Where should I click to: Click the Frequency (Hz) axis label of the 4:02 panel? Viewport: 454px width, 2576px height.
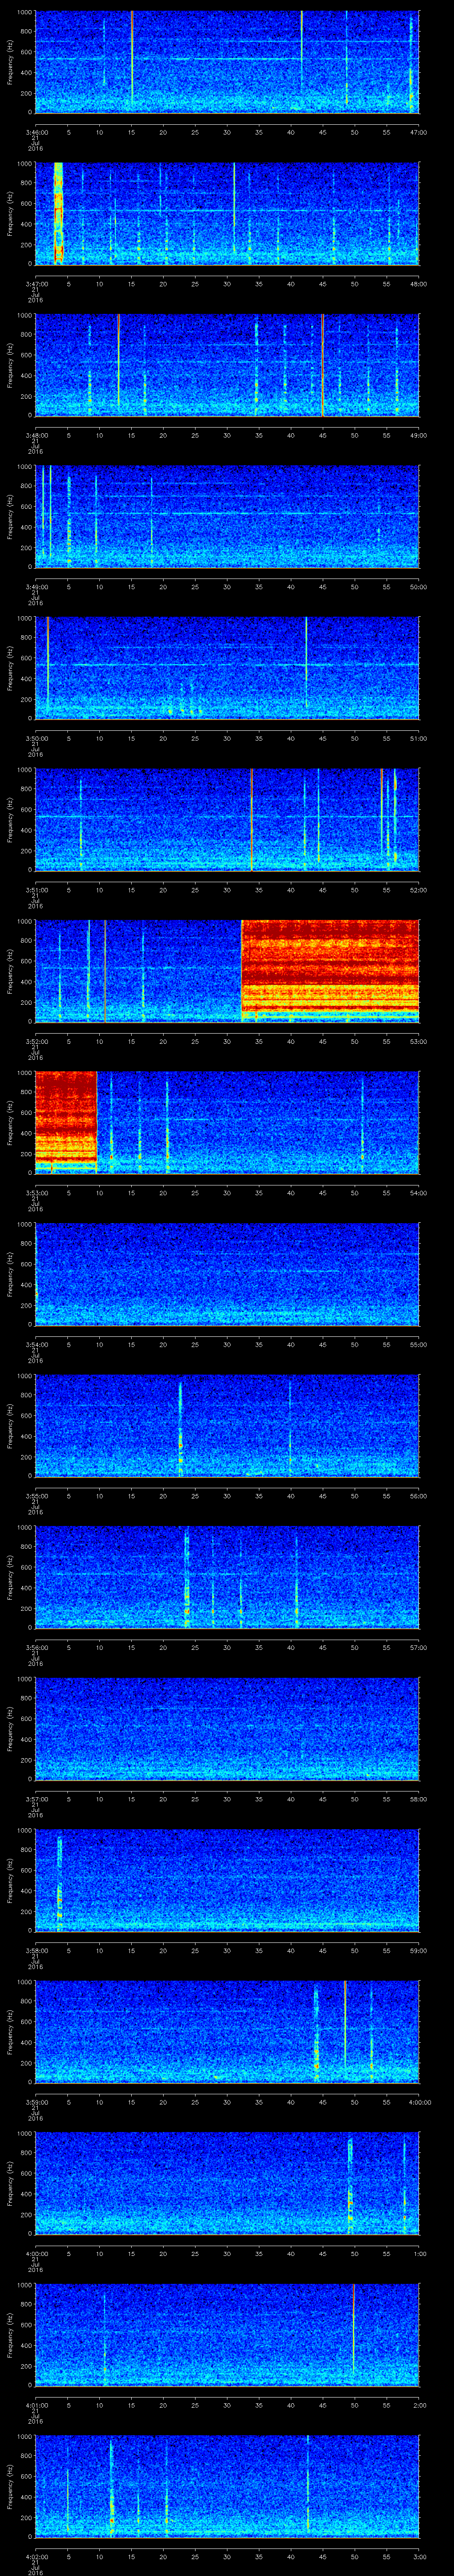click(x=10, y=2485)
